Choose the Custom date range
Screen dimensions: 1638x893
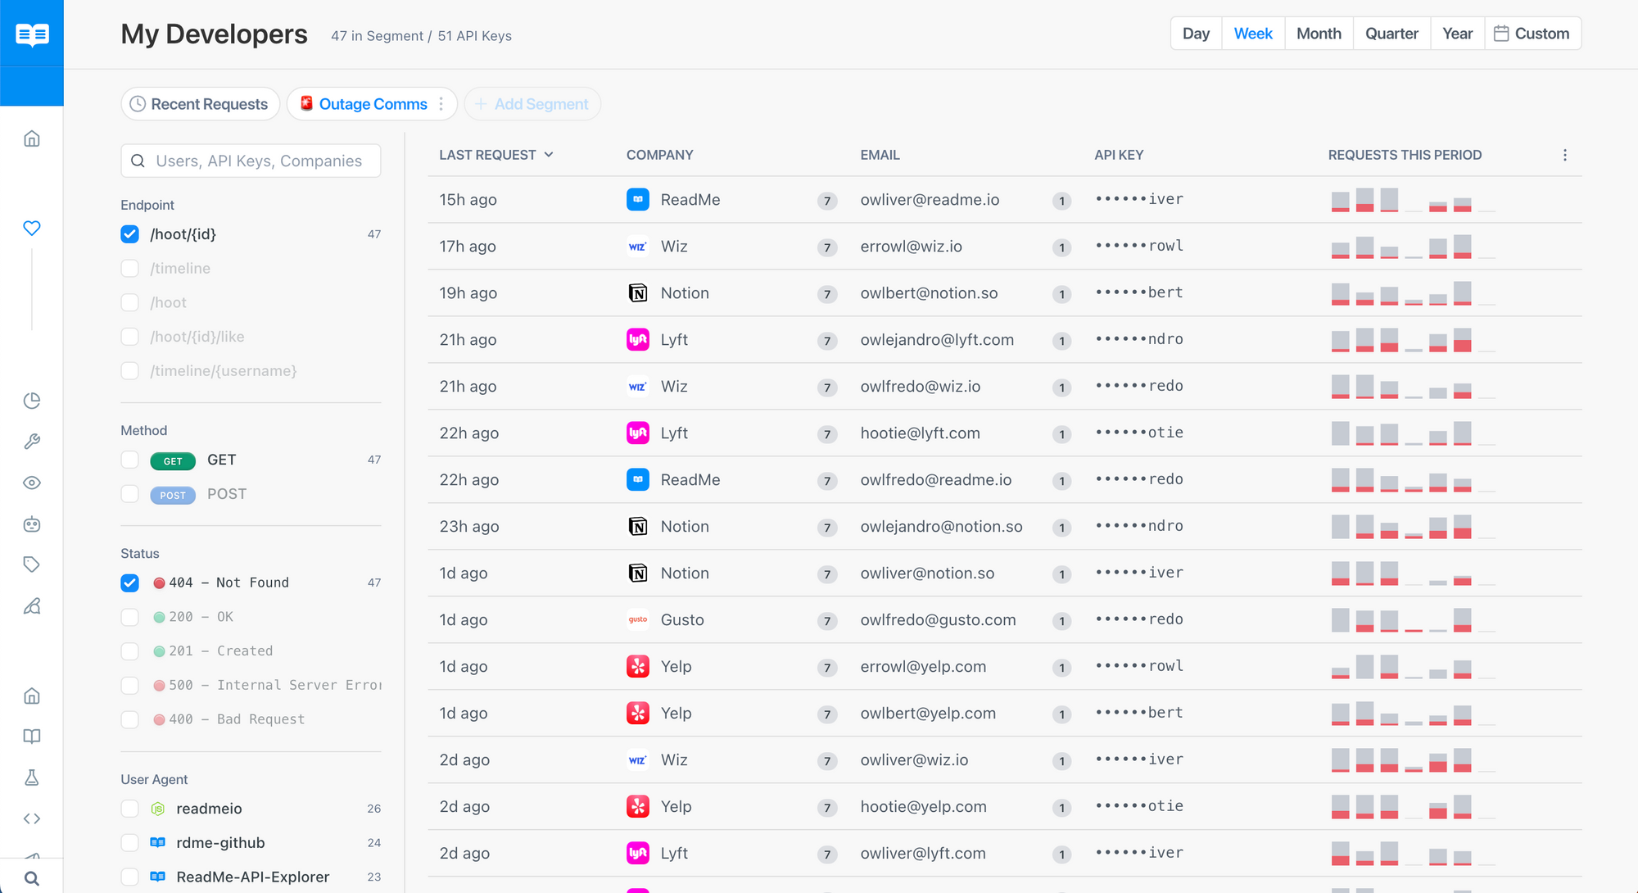[1532, 34]
